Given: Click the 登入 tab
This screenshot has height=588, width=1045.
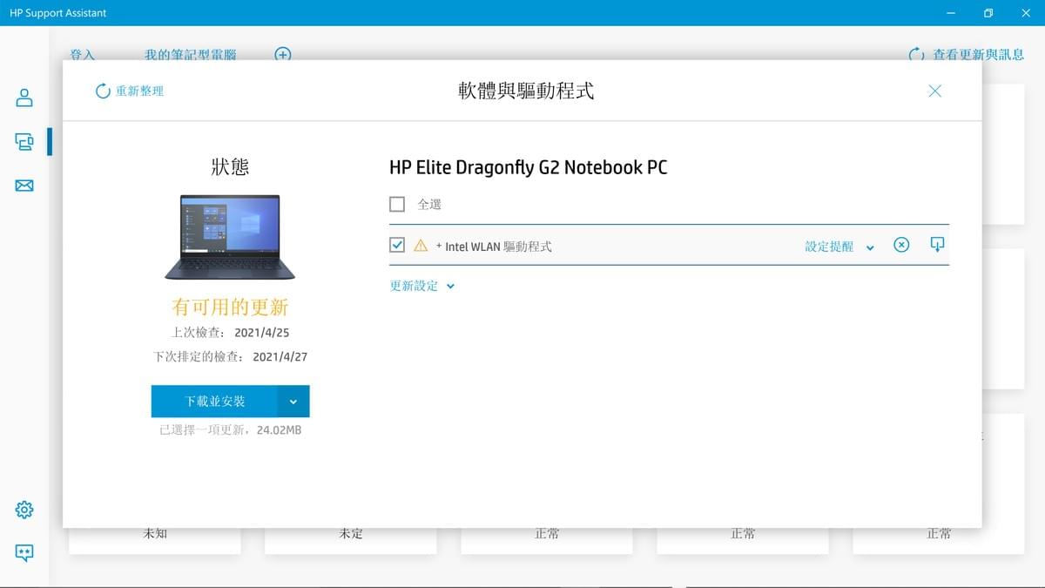Looking at the screenshot, I should point(82,54).
